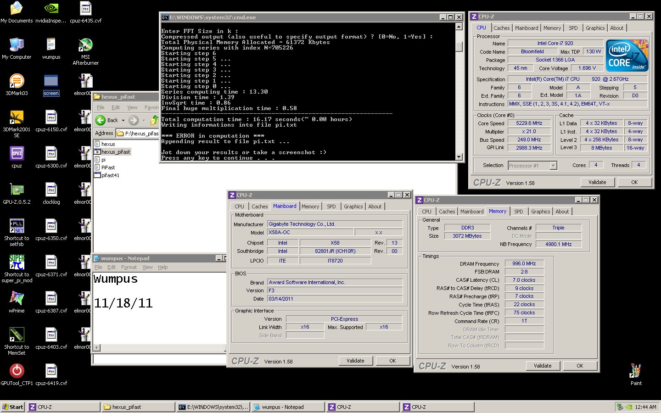Image resolution: width=661 pixels, height=413 pixels.
Task: Switch to Mainboard tab in top-right CPU-Z
Action: pos(526,28)
